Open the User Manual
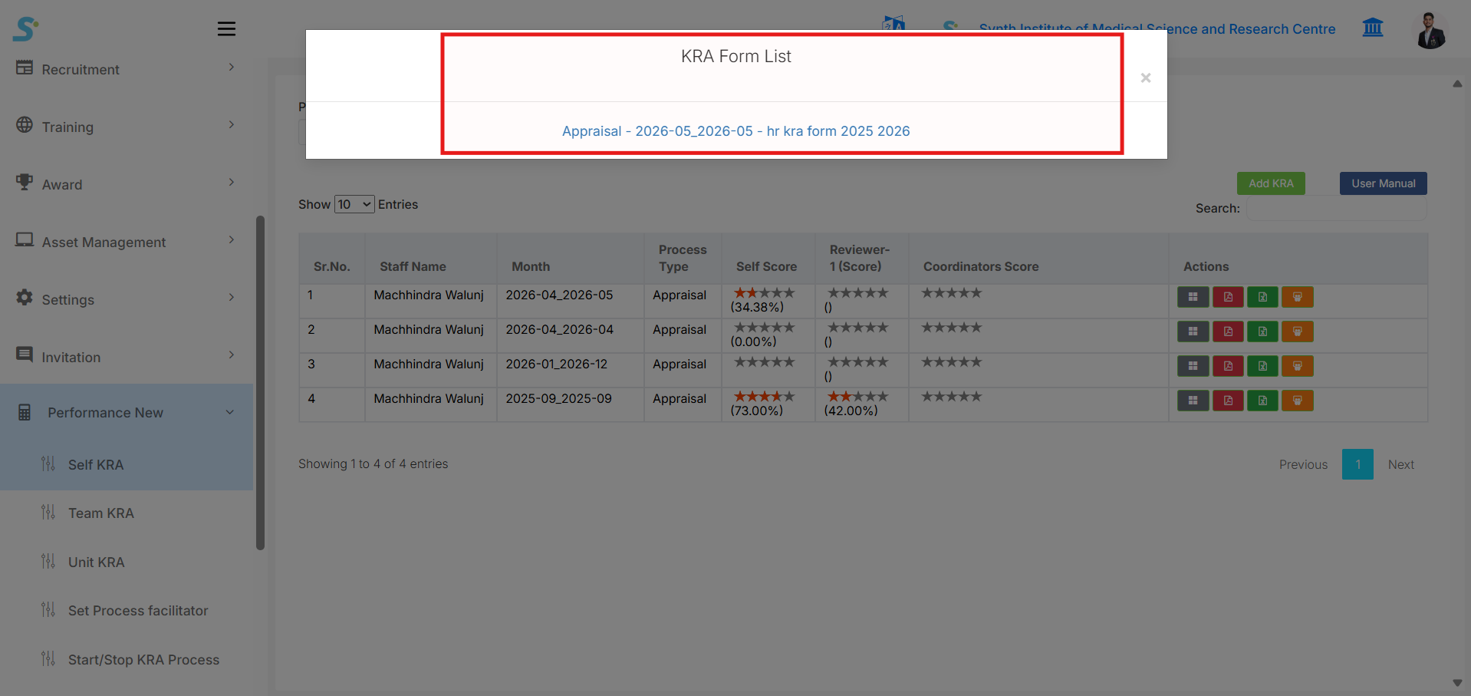 (x=1384, y=183)
